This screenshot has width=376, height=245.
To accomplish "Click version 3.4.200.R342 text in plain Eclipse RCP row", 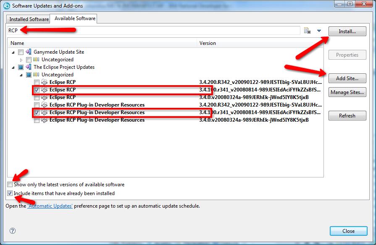I will [x=260, y=82].
